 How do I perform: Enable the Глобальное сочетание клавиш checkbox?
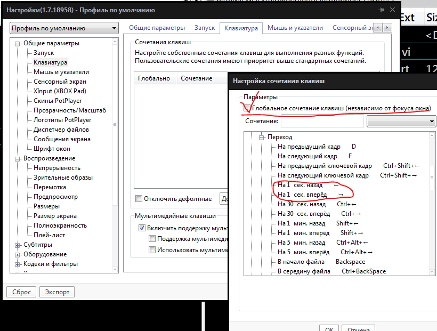tap(247, 108)
